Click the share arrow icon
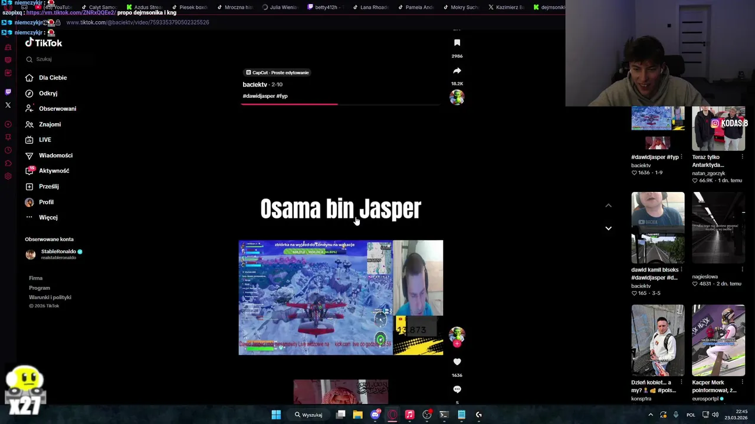The image size is (755, 424). pos(457,71)
